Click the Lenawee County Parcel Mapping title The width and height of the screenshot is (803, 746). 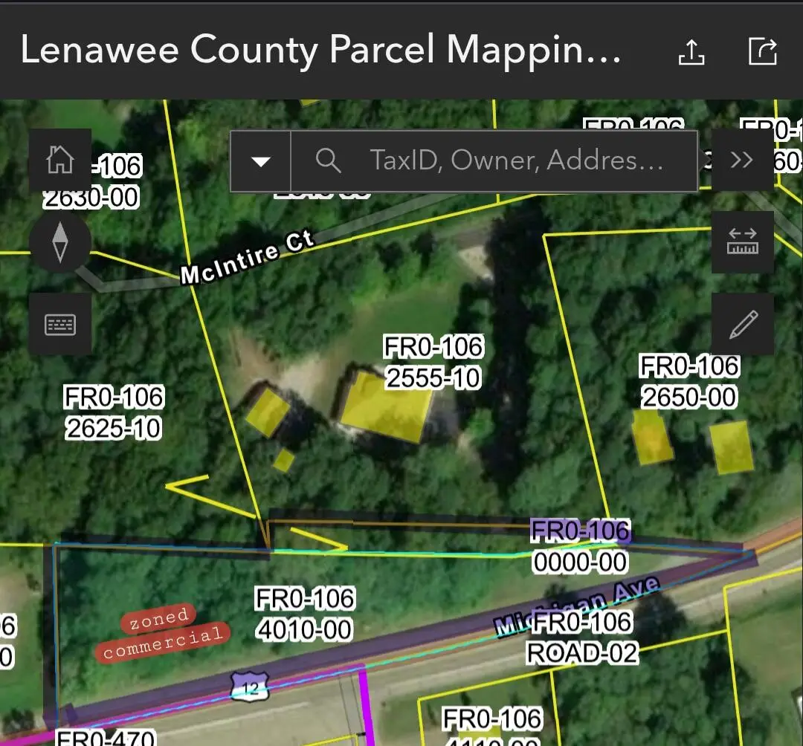tap(321, 51)
